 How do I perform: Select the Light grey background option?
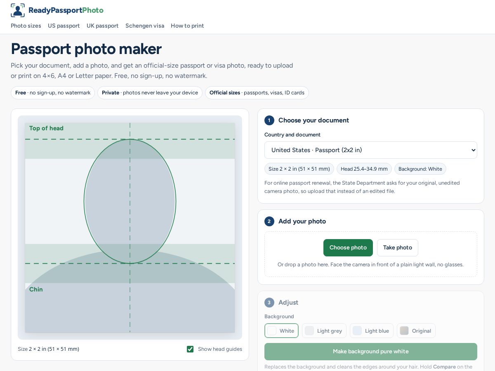pyautogui.click(x=324, y=331)
